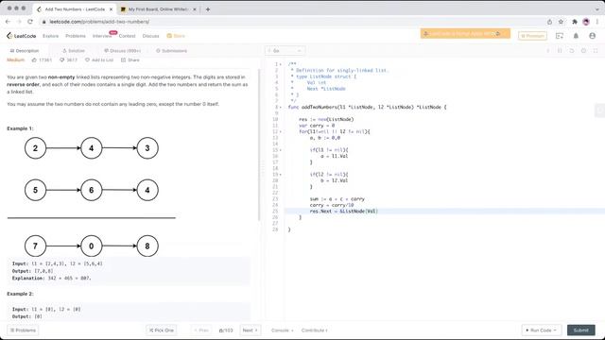Click the editor shortcuts icon
The height and width of the screenshot is (340, 605).
(560, 51)
